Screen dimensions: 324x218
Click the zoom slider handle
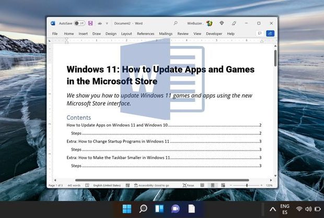pos(247,186)
